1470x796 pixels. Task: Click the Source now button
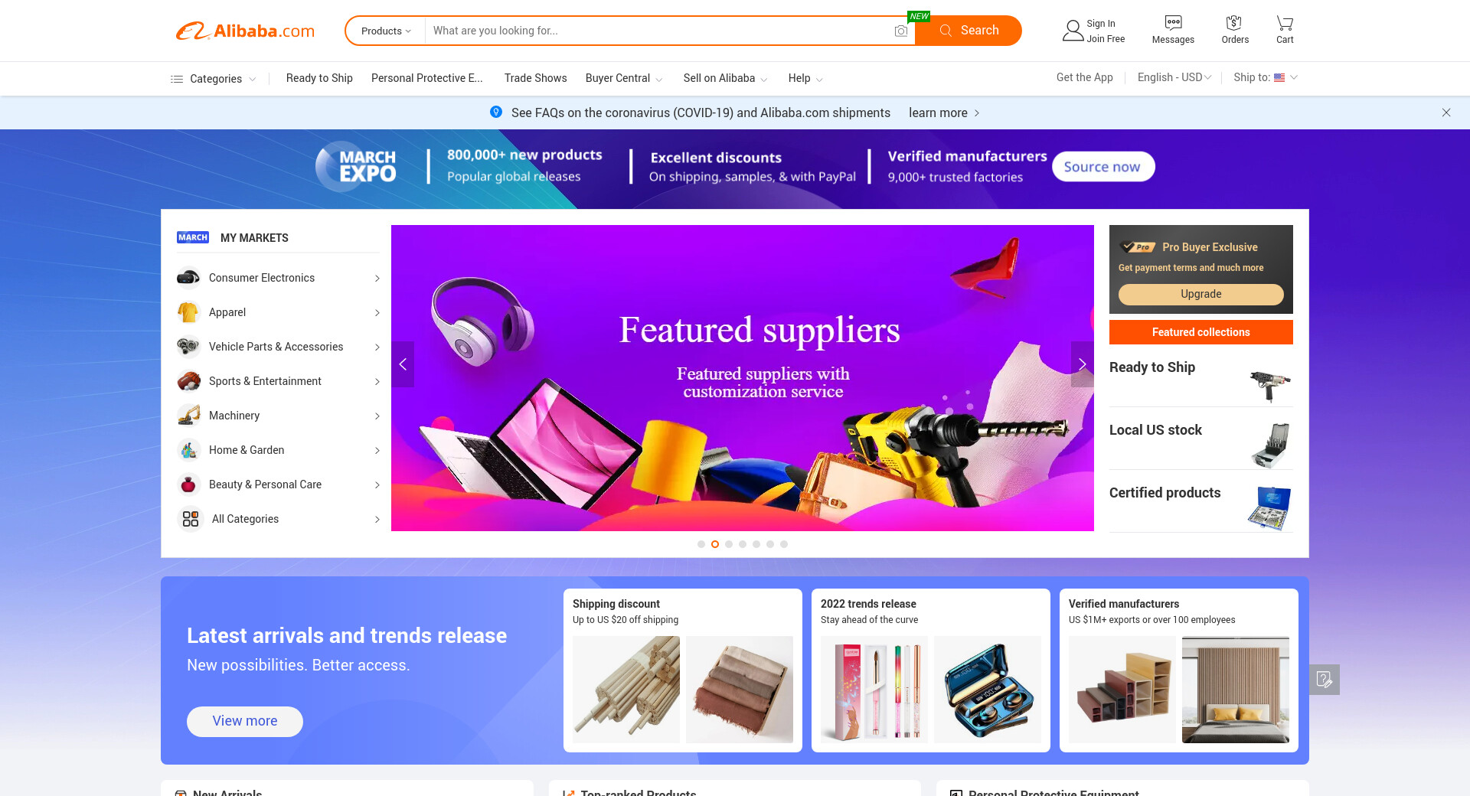pos(1102,167)
